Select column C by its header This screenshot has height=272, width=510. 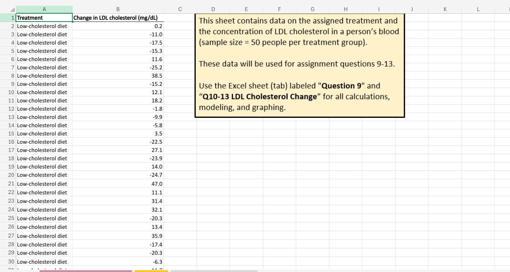pyautogui.click(x=180, y=9)
